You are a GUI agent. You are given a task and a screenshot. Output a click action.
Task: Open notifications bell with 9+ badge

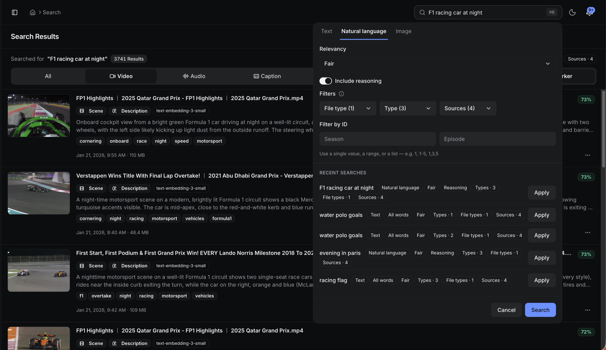[590, 12]
